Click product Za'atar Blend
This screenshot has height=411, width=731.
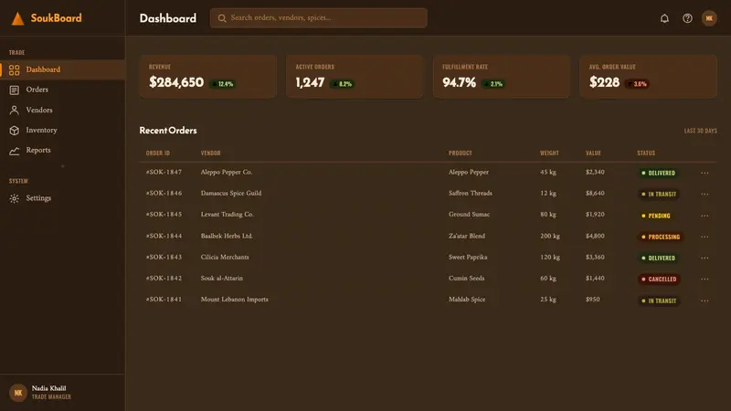point(467,236)
